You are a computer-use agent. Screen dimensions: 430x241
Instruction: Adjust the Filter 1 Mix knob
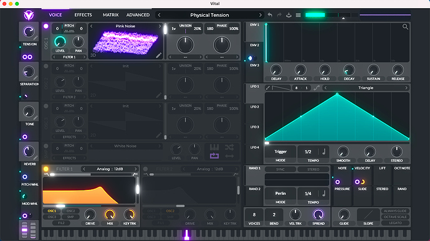tap(110, 215)
